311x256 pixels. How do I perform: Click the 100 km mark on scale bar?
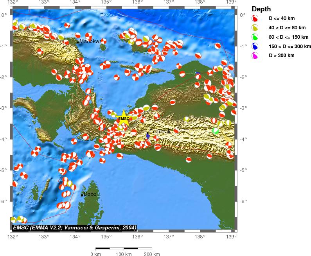[x=124, y=249]
